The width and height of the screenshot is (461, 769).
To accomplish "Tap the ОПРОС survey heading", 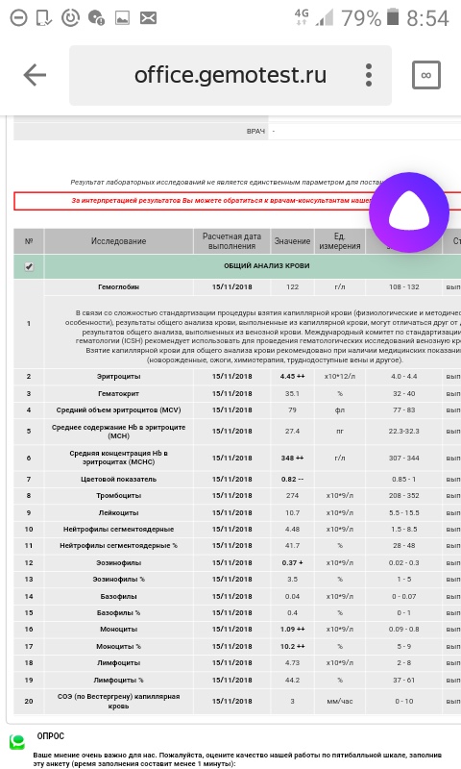I will pyautogui.click(x=51, y=736).
